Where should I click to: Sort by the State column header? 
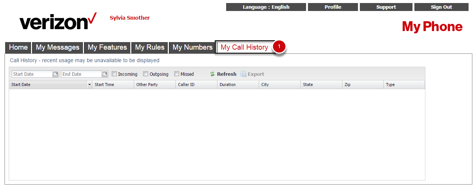tap(322, 85)
